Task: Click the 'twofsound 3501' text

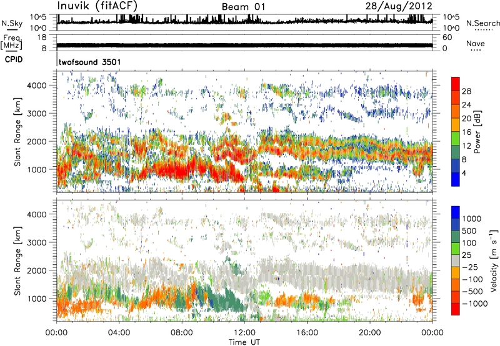Action: 89,62
